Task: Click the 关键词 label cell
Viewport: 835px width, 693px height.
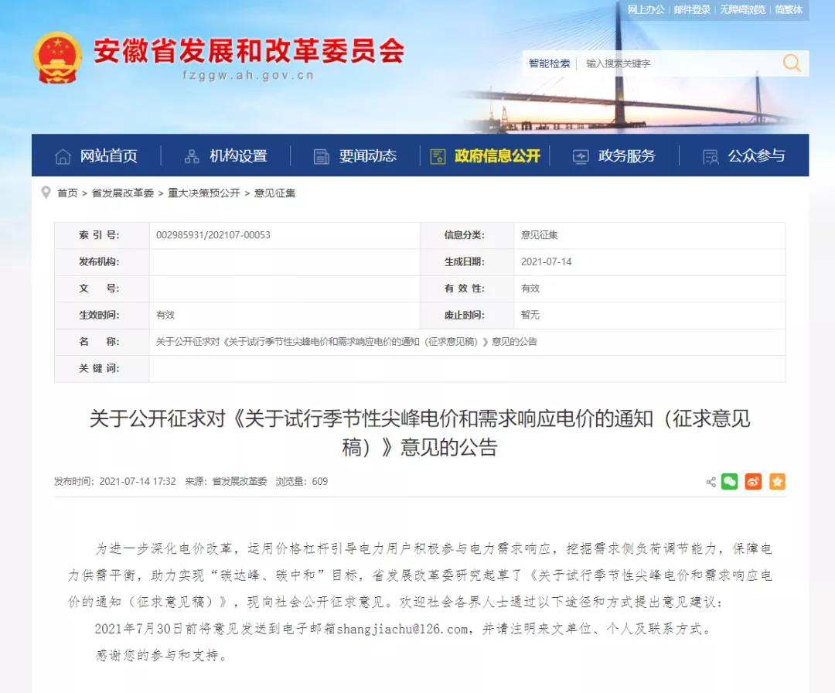Action: (x=102, y=368)
